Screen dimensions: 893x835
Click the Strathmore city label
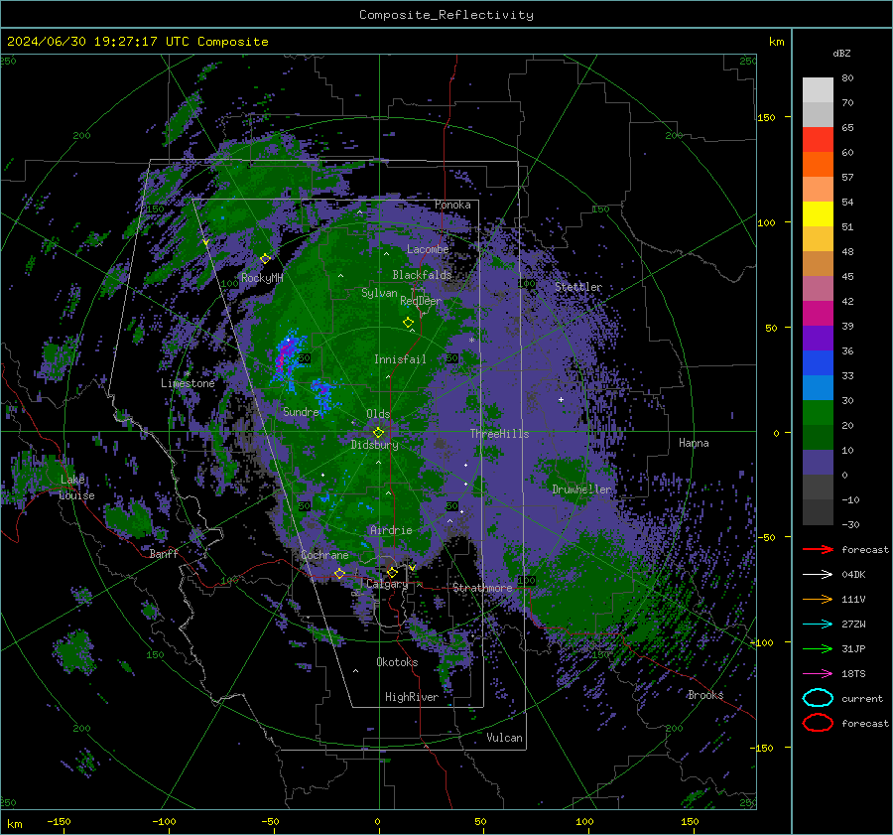[x=482, y=588]
